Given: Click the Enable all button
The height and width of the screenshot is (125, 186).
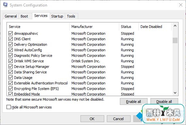Looking at the screenshot, I should point(134,102).
